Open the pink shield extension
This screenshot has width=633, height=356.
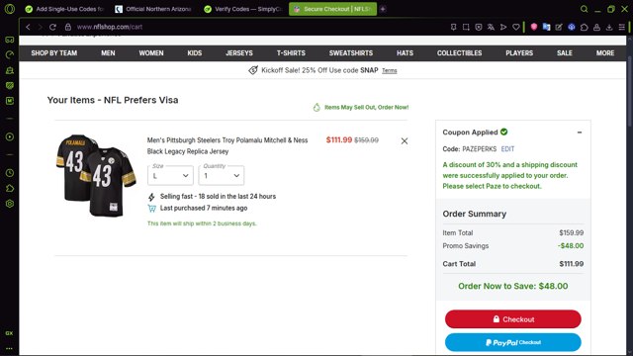(x=534, y=27)
